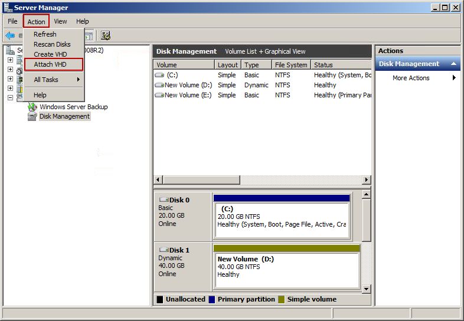Click volume list horizontal scrollbar left arrow
Image resolution: width=464 pixels, height=321 pixels.
(158, 179)
